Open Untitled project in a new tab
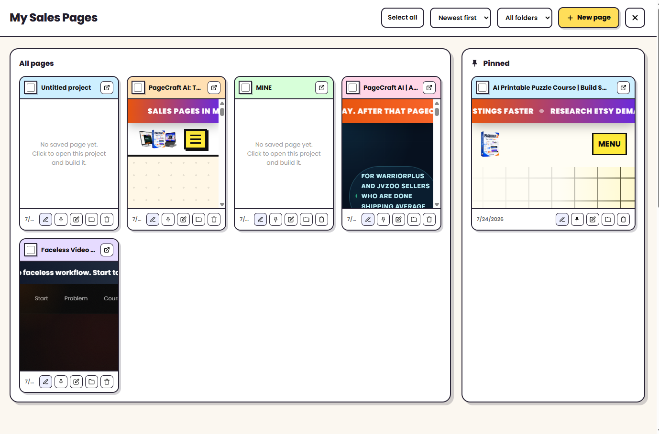The image size is (659, 434). pyautogui.click(x=107, y=88)
